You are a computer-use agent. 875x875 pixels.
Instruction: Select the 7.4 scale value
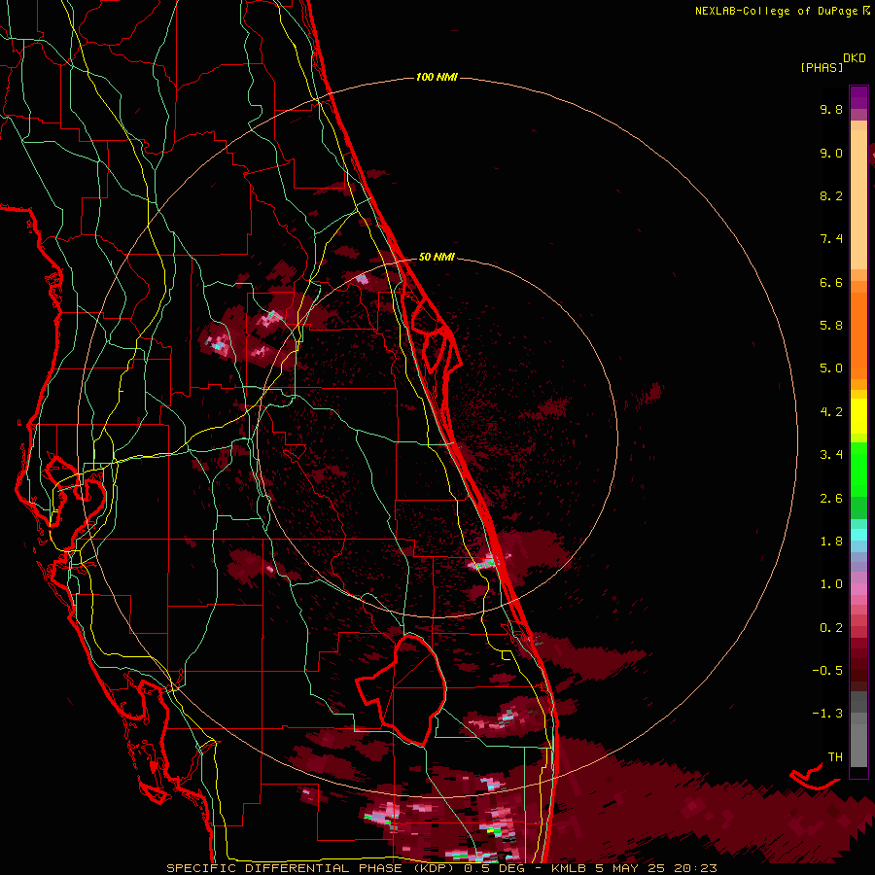831,239
